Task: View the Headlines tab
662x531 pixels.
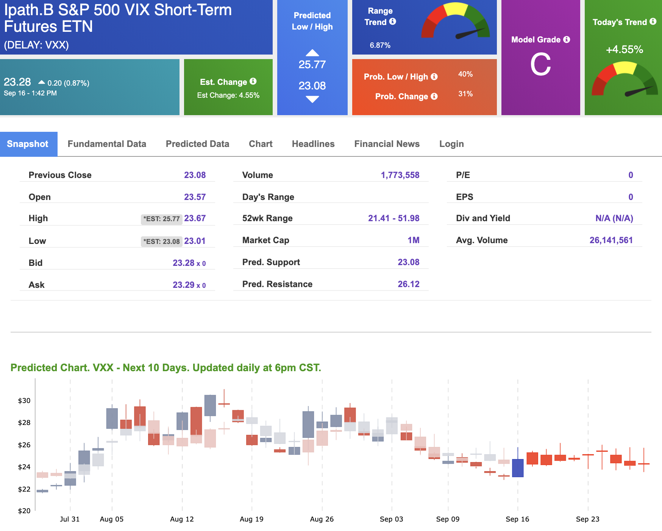Action: (x=313, y=144)
